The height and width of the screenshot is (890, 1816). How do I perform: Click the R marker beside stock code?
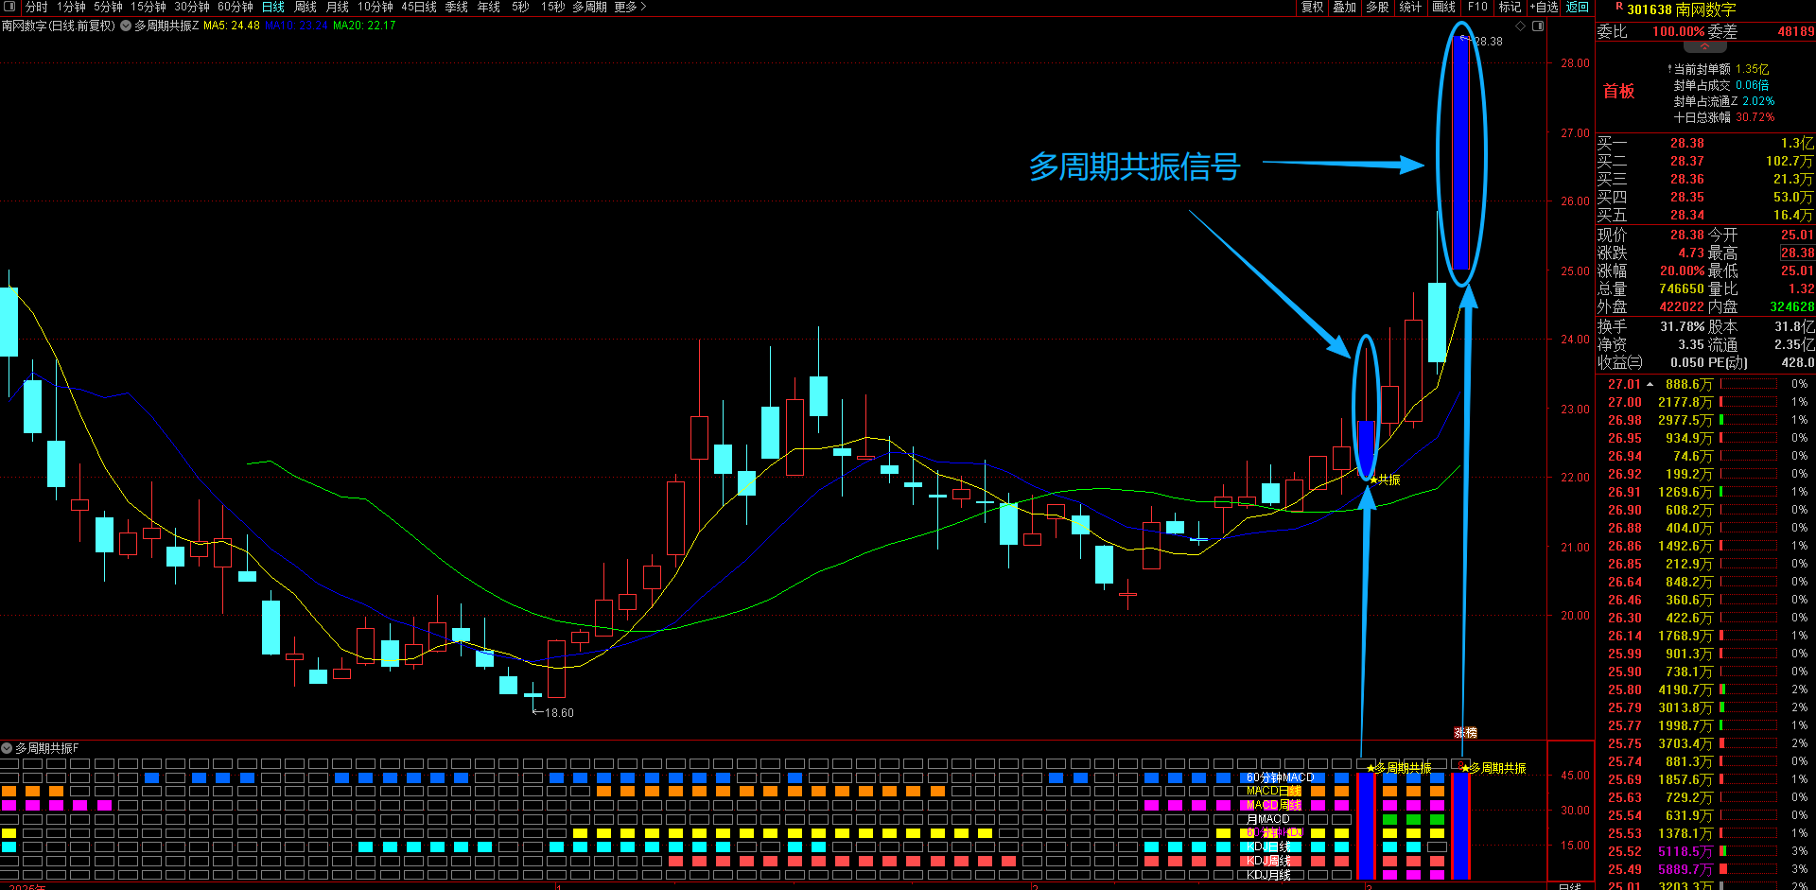[x=1619, y=7]
